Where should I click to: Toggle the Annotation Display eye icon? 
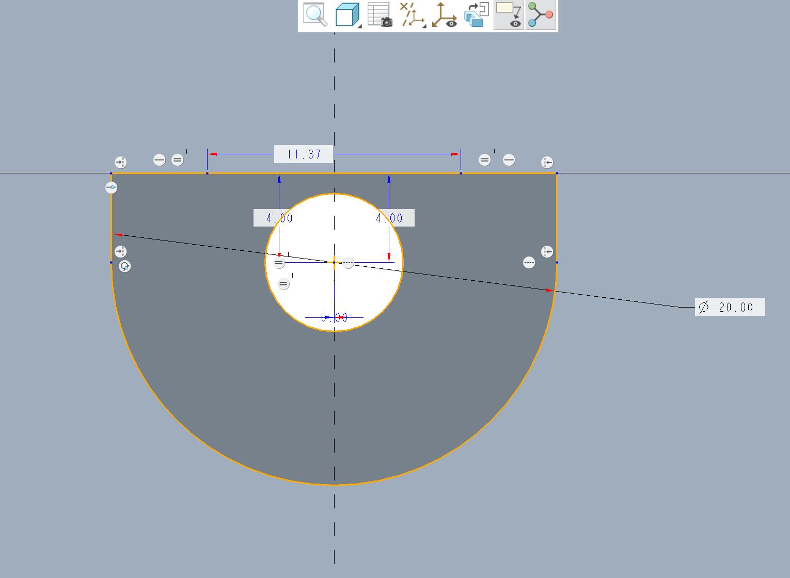(509, 14)
